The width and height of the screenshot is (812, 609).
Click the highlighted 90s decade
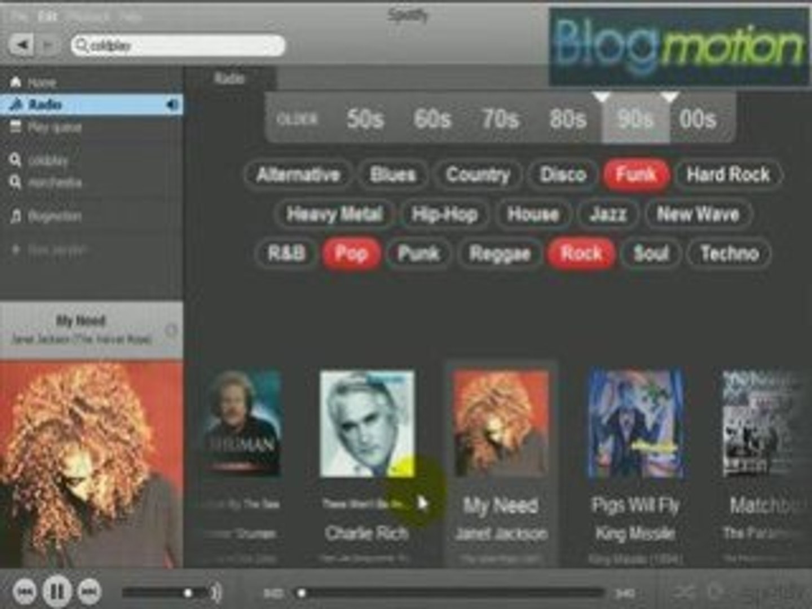pyautogui.click(x=636, y=120)
